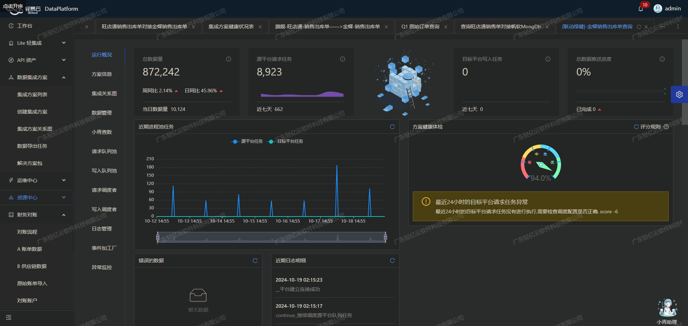Select 事件加工厂 in side navigation

coord(104,248)
